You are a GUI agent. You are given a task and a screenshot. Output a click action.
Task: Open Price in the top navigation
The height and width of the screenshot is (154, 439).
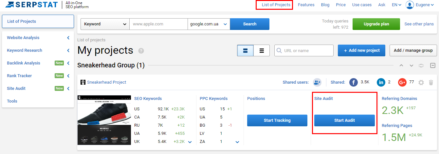[341, 5]
